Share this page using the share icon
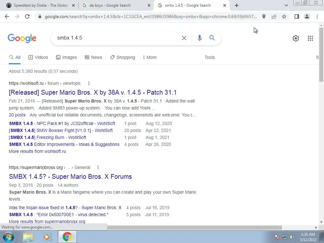The image size is (324, 243). click(x=274, y=16)
